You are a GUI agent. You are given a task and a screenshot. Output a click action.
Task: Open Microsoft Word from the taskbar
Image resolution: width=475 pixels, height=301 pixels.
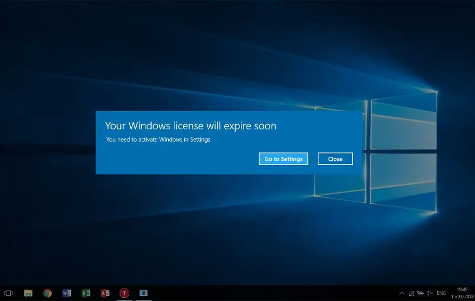click(x=66, y=293)
